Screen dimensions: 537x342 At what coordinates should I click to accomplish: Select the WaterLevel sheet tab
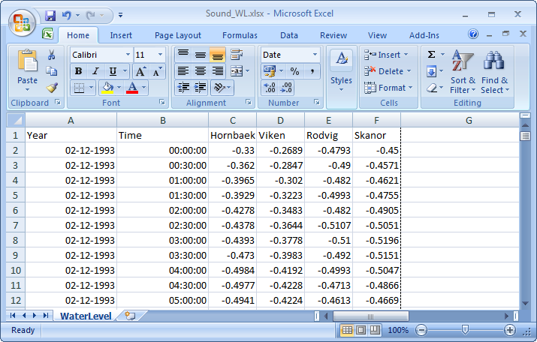coord(86,316)
